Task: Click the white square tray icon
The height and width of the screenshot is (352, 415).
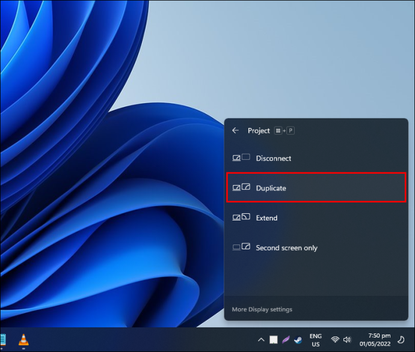Action: (274, 340)
